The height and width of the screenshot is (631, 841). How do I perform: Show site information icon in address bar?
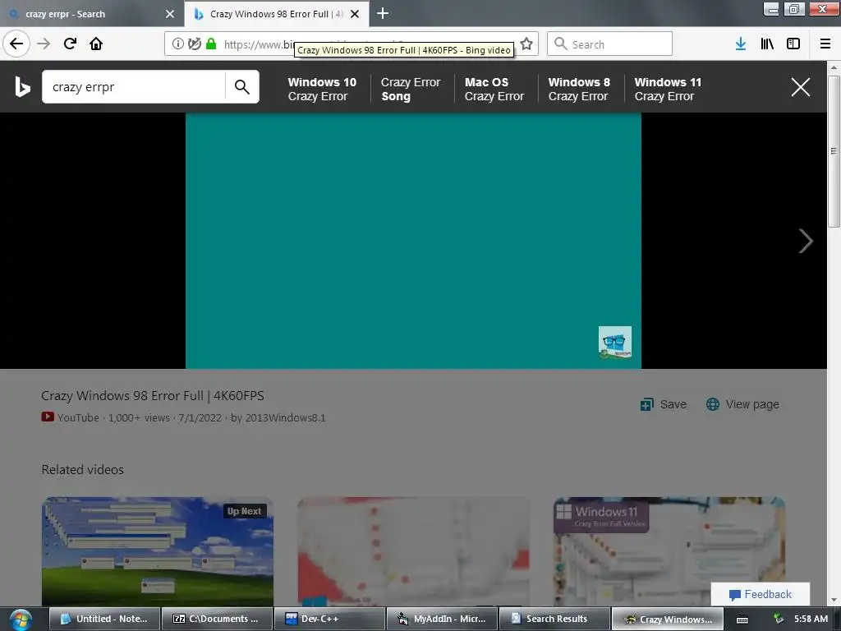(x=177, y=44)
